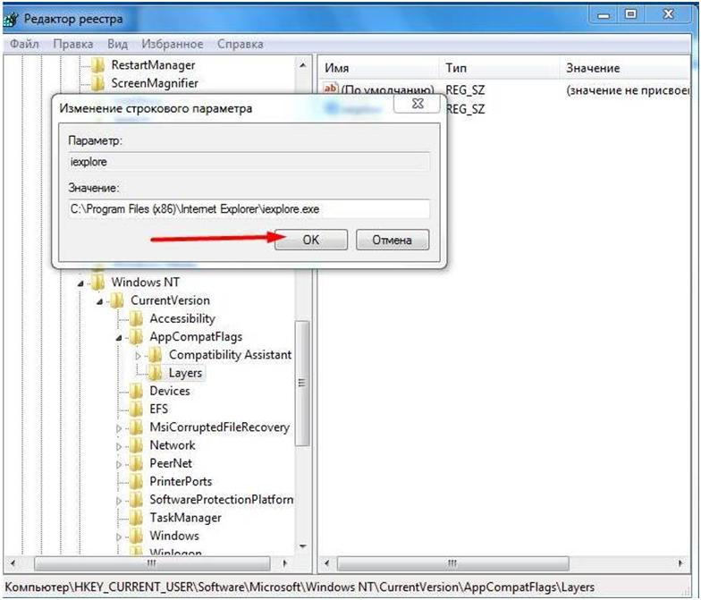
Task: Click the Compatibility Assistant folder icon
Action: (156, 355)
